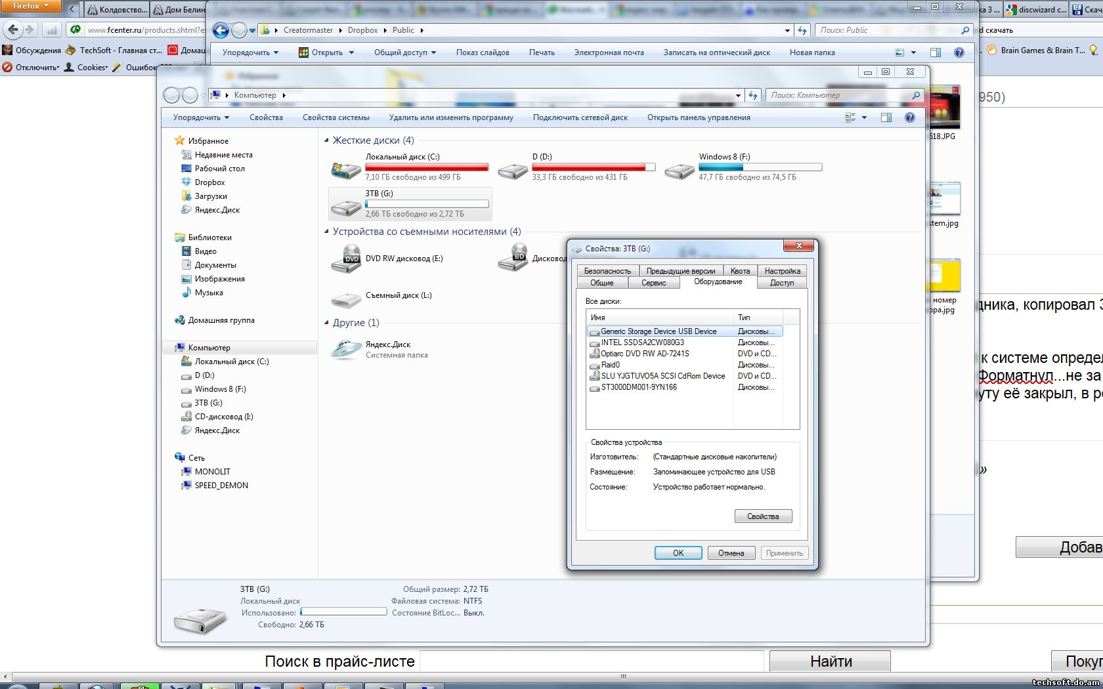Screen dimensions: 1103x689
Task: Click the help icon in Компьютер toolbar
Action: [x=909, y=117]
